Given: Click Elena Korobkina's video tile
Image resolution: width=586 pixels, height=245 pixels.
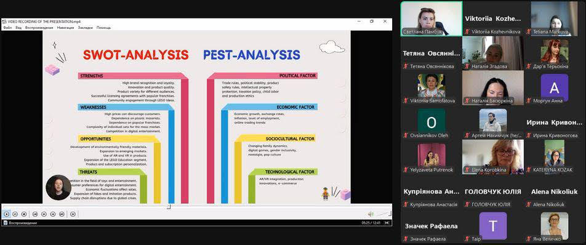Looking at the screenshot, I should (x=493, y=157).
